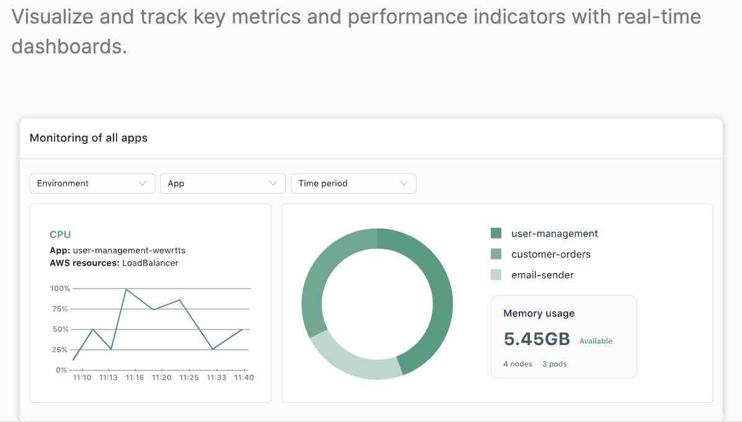This screenshot has width=742, height=422.
Task: Select the email-sender legend entry
Action: [x=542, y=274]
